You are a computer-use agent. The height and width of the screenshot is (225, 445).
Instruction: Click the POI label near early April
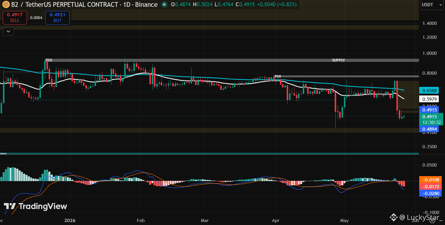(x=277, y=76)
